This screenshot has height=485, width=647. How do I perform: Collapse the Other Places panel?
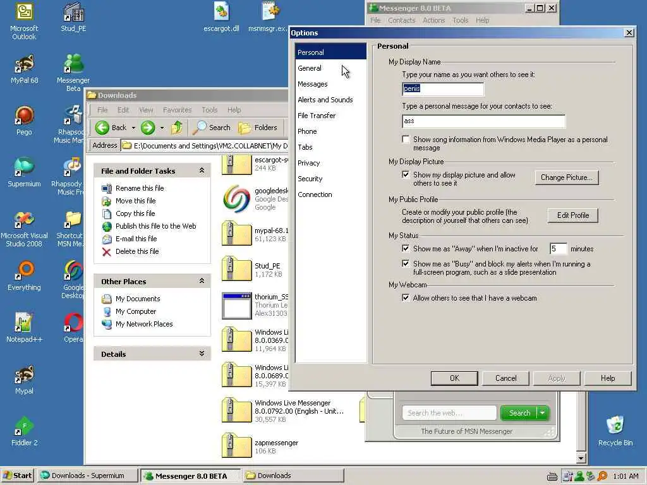[202, 281]
